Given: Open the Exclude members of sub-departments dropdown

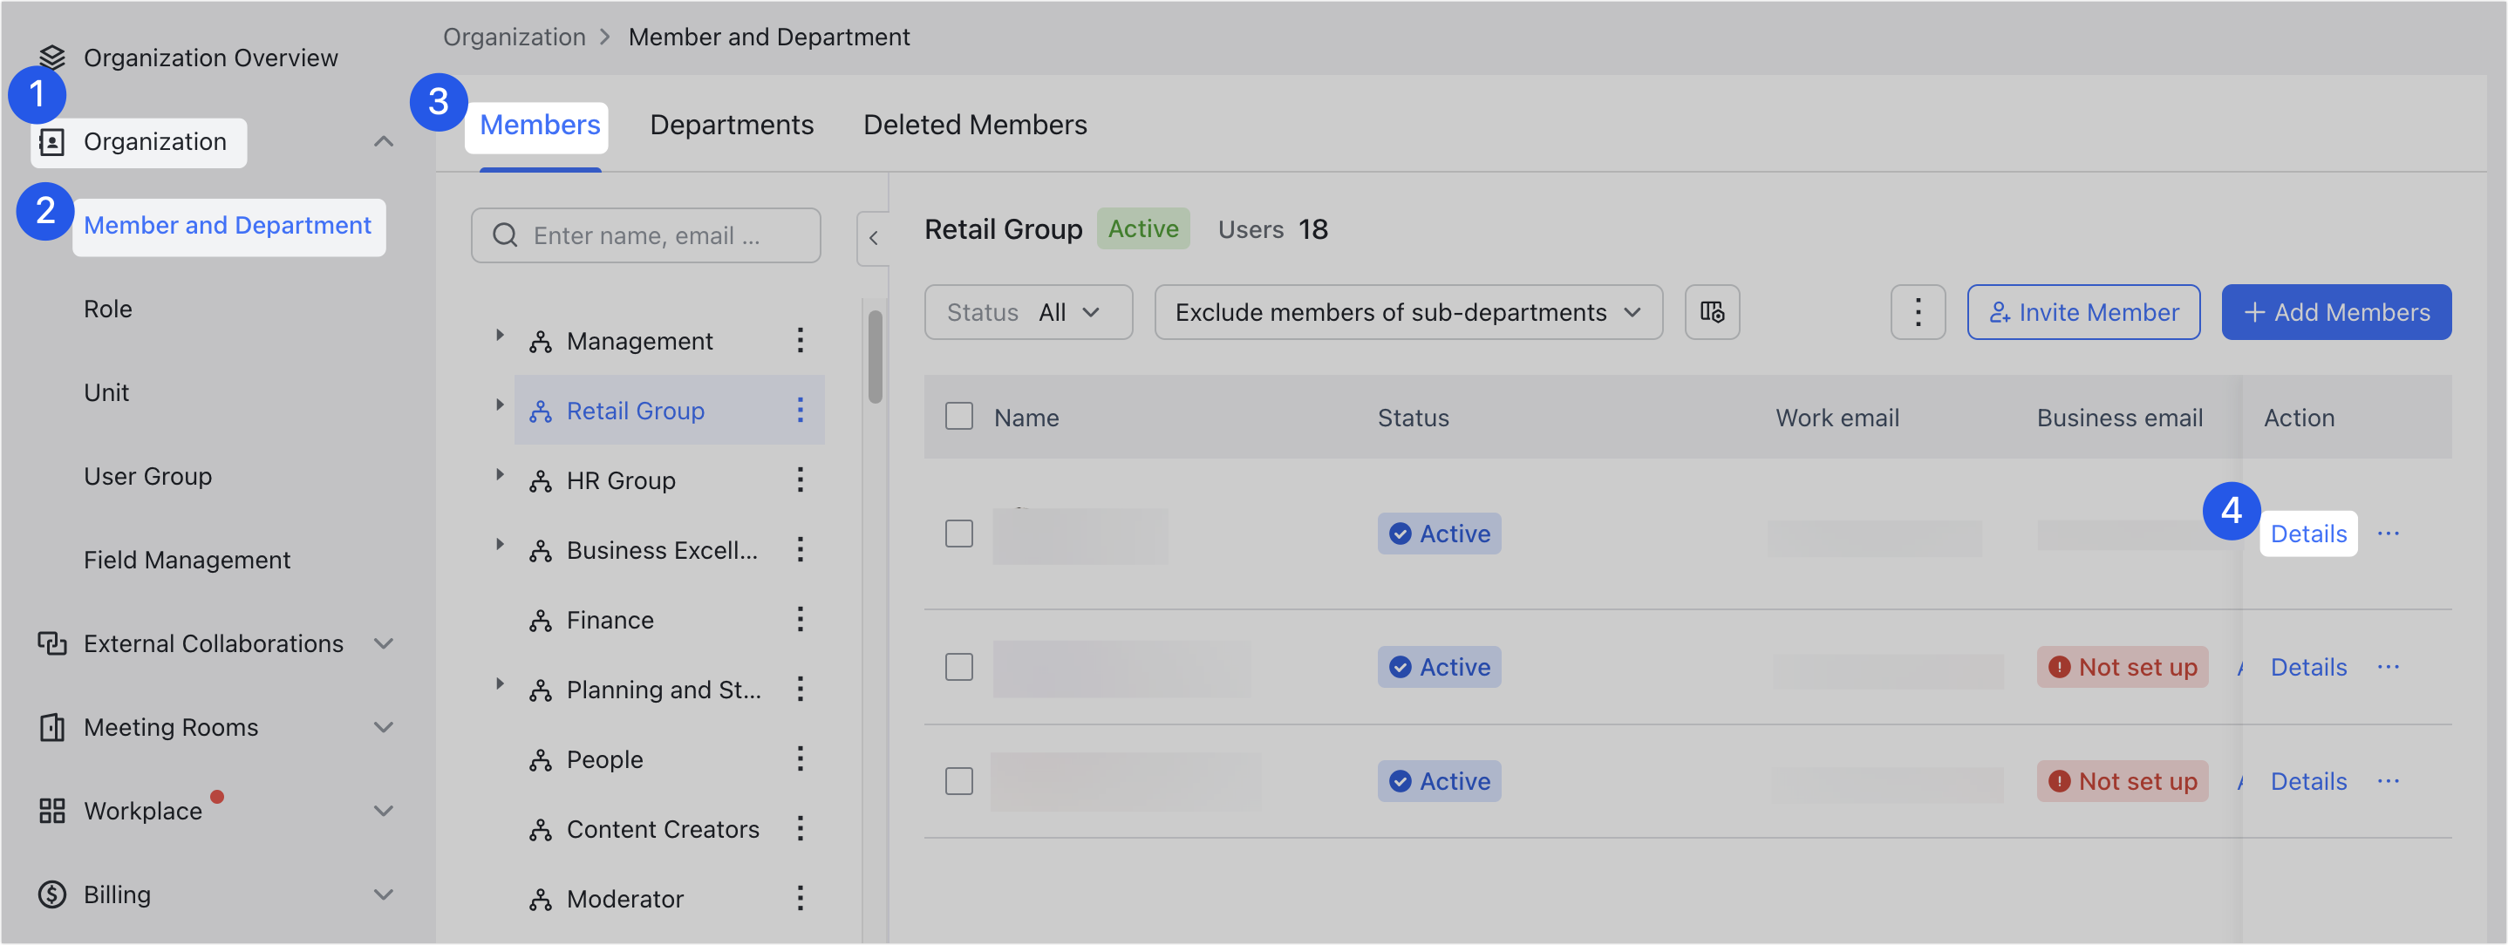Looking at the screenshot, I should pos(1407,311).
